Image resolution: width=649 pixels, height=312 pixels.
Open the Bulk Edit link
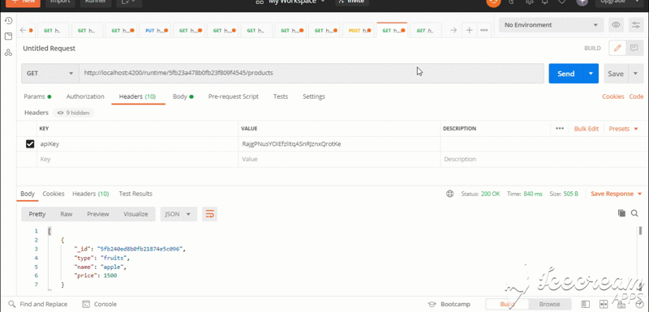(586, 129)
